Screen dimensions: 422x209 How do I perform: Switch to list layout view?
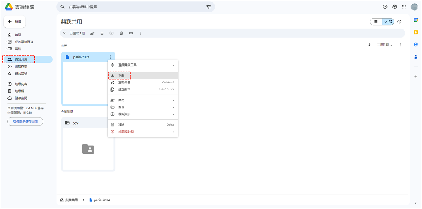376,22
